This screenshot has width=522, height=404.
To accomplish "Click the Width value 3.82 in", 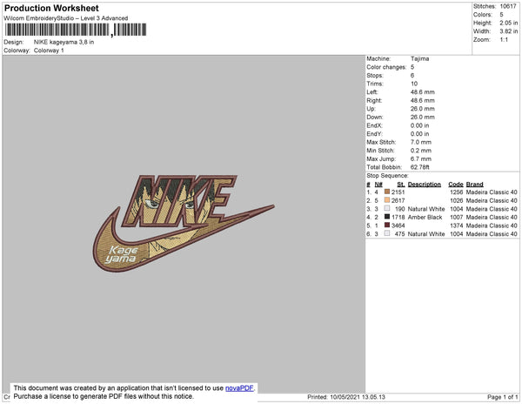I will 509,31.
